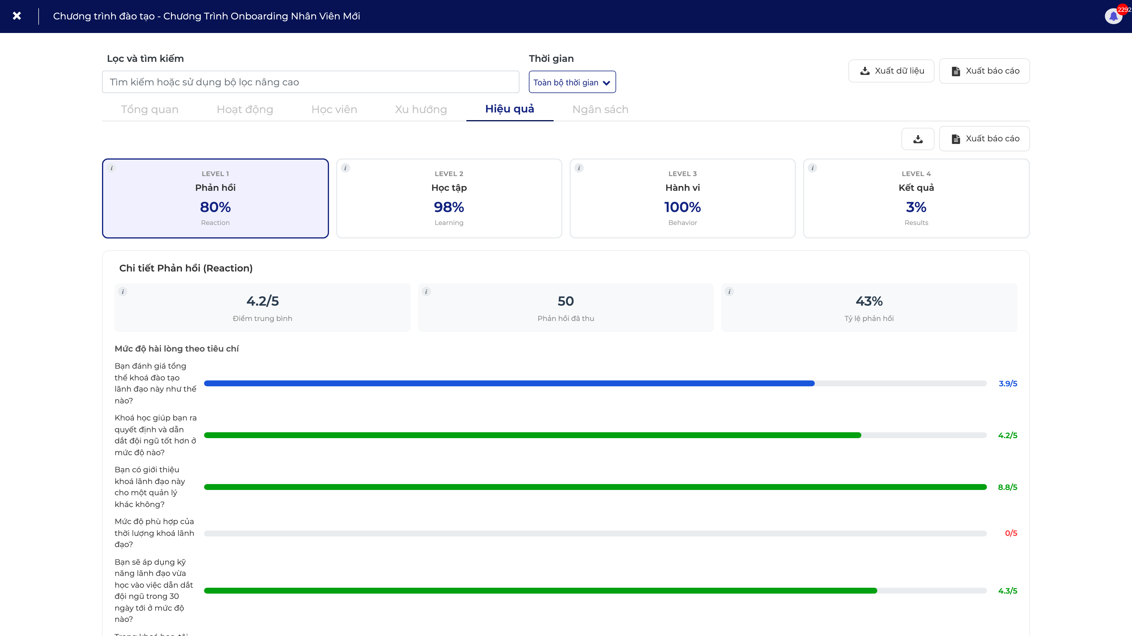This screenshot has width=1132, height=636.
Task: Close the training program report with X
Action: click(17, 16)
